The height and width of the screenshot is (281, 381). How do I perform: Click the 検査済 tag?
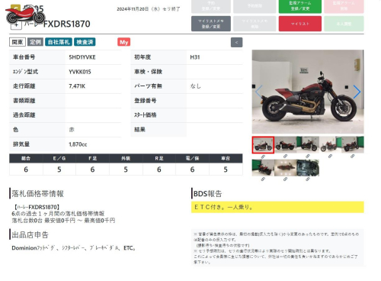click(x=85, y=42)
